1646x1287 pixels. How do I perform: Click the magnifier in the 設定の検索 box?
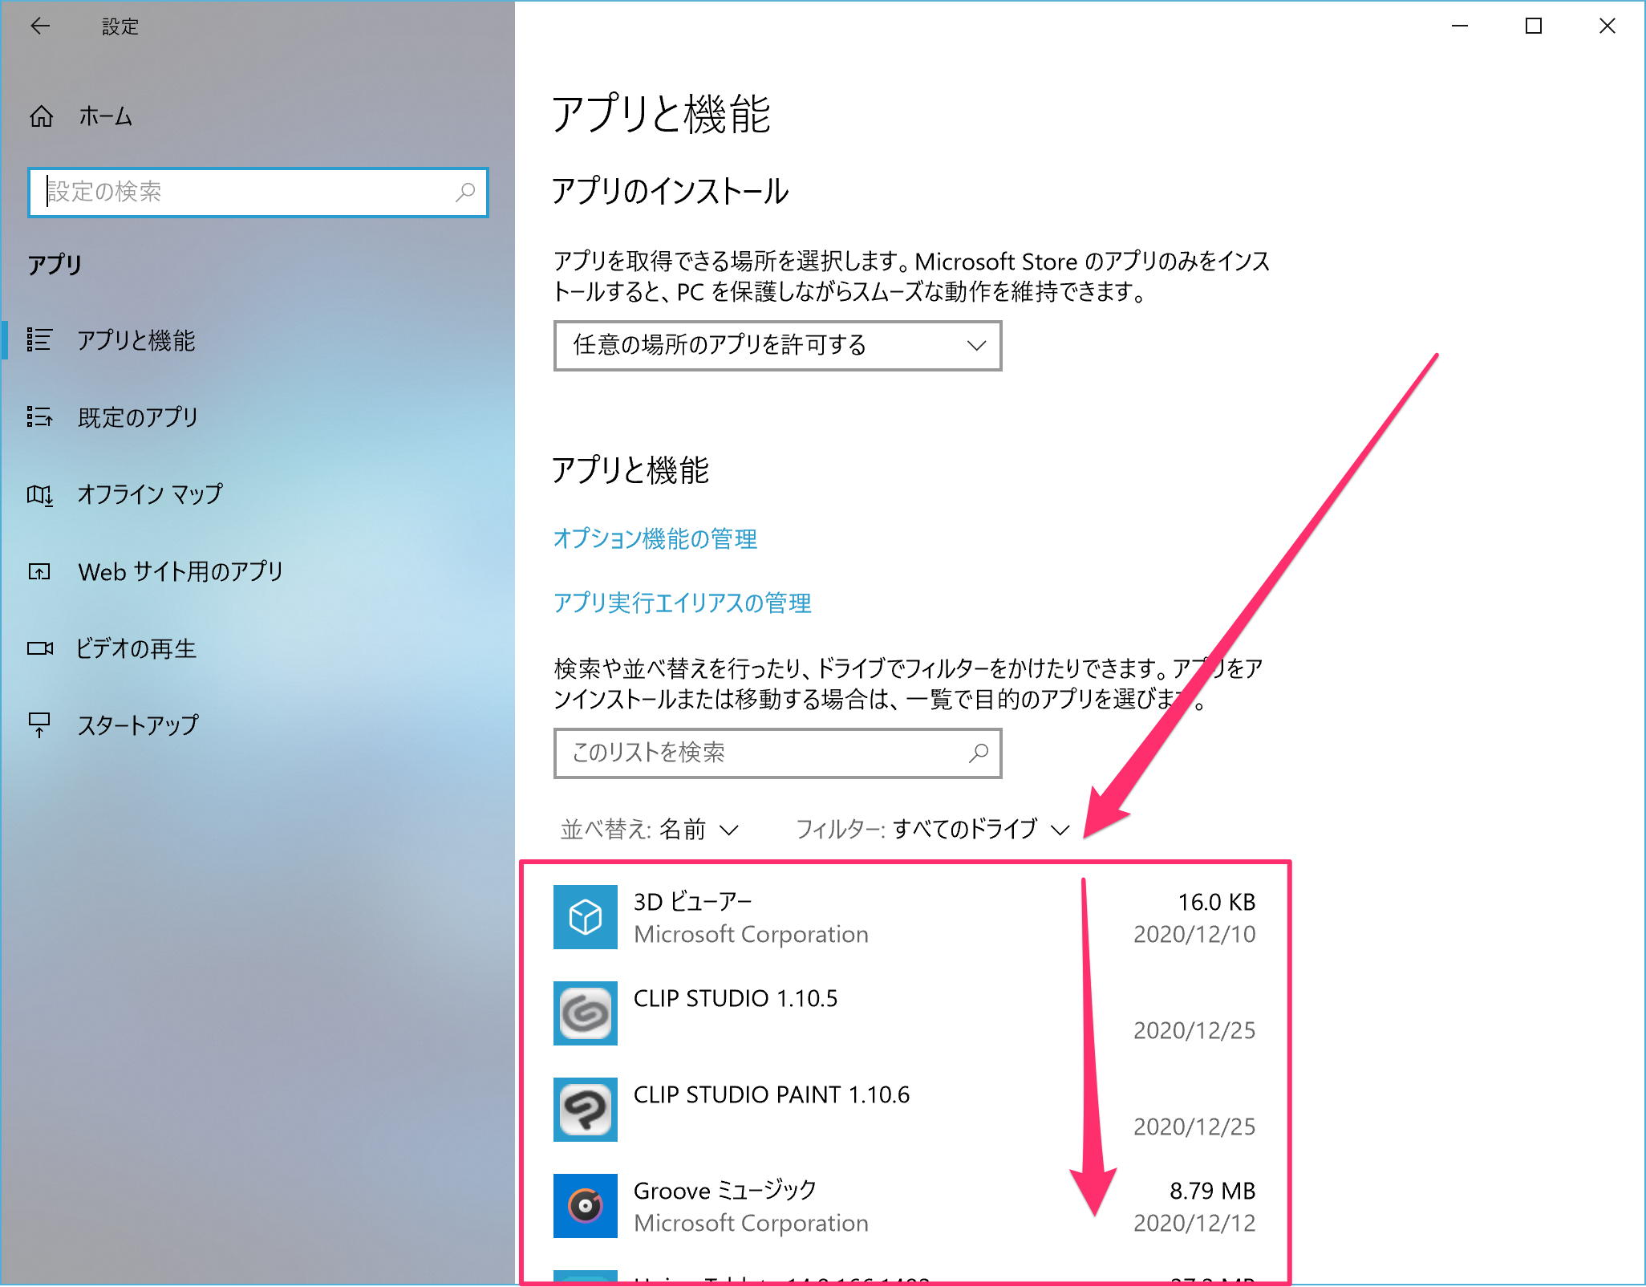pyautogui.click(x=465, y=192)
